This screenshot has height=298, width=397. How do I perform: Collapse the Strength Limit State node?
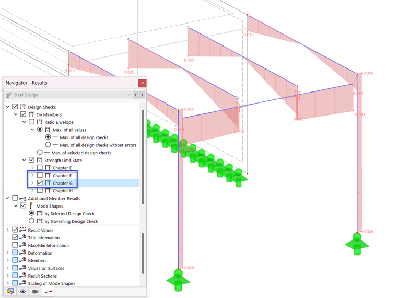[x=24, y=160]
